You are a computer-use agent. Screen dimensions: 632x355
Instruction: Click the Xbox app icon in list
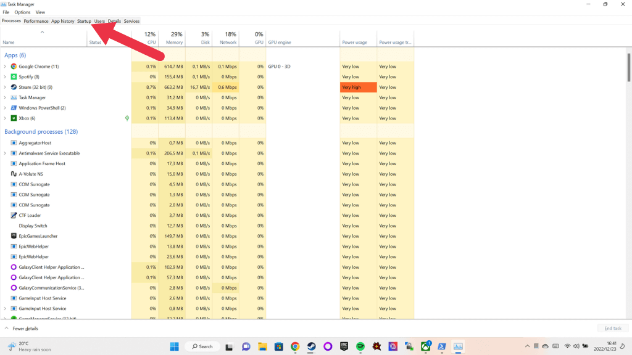14,118
